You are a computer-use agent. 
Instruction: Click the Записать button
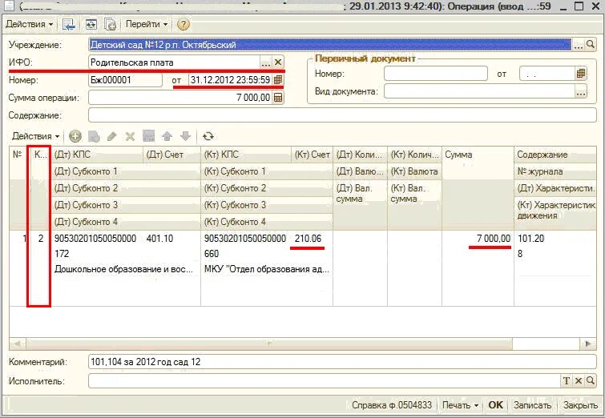(532, 405)
